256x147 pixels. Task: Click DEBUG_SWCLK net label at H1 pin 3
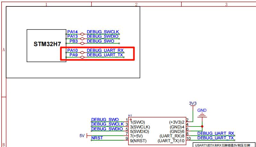point(107,124)
